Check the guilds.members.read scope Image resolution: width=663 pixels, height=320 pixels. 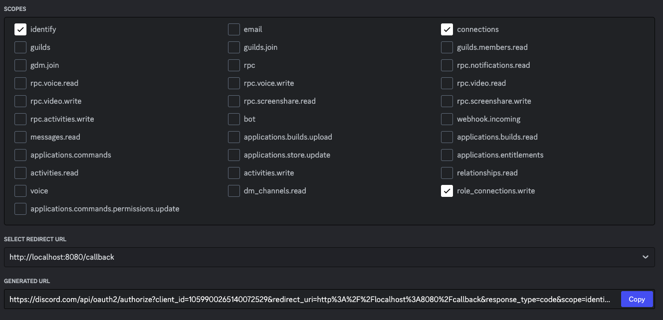tap(447, 47)
